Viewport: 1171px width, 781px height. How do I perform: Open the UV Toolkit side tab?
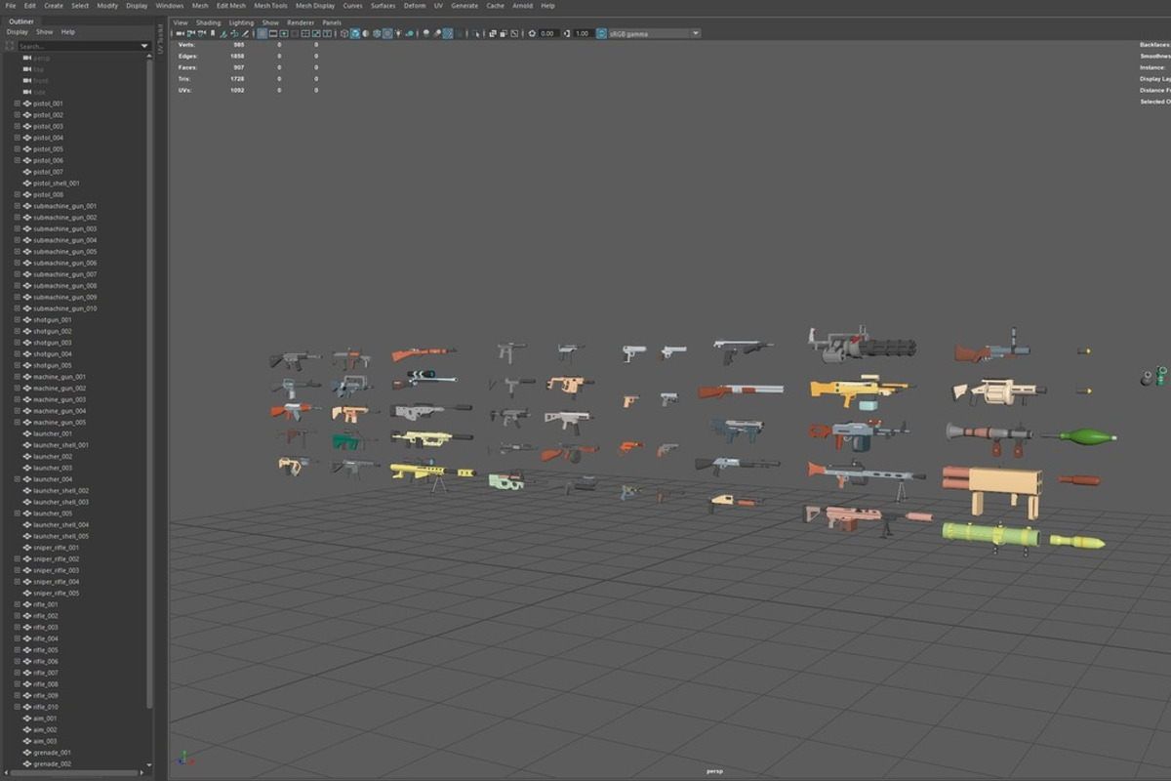pos(160,41)
